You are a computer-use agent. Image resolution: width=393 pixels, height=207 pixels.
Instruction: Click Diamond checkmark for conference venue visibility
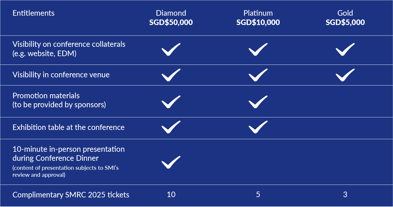171,75
